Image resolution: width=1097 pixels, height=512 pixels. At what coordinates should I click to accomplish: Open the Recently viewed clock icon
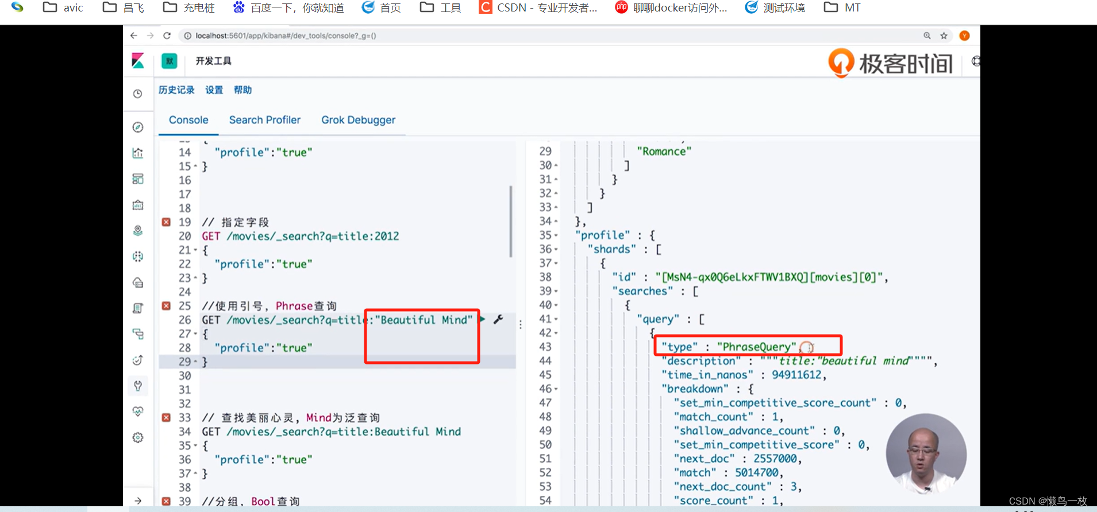pyautogui.click(x=138, y=94)
